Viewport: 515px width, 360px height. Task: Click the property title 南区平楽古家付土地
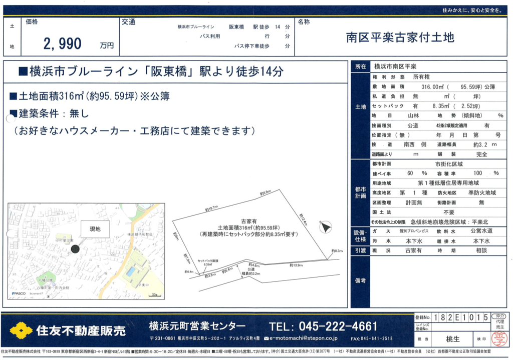(x=399, y=38)
